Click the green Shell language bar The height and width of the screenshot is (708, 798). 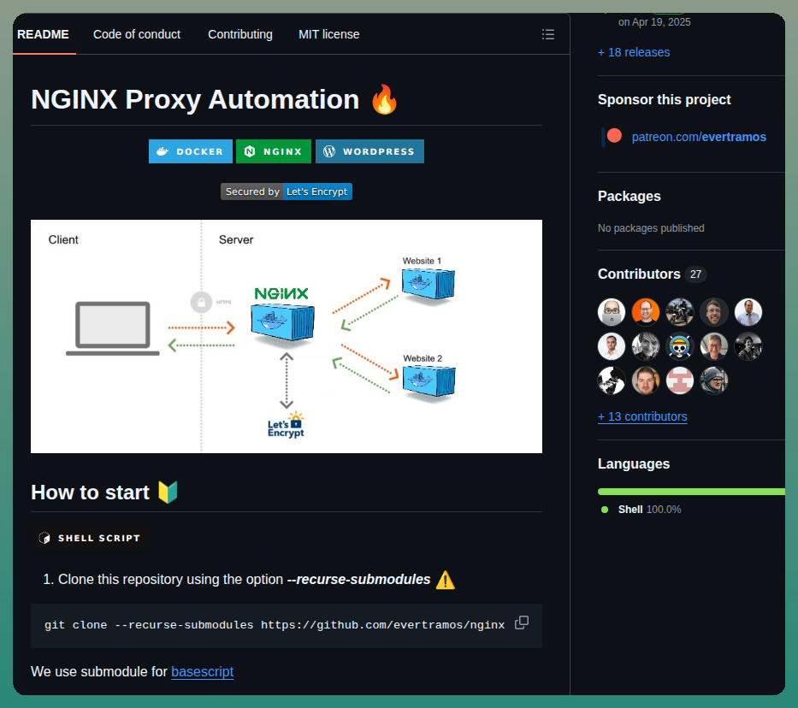tap(691, 492)
